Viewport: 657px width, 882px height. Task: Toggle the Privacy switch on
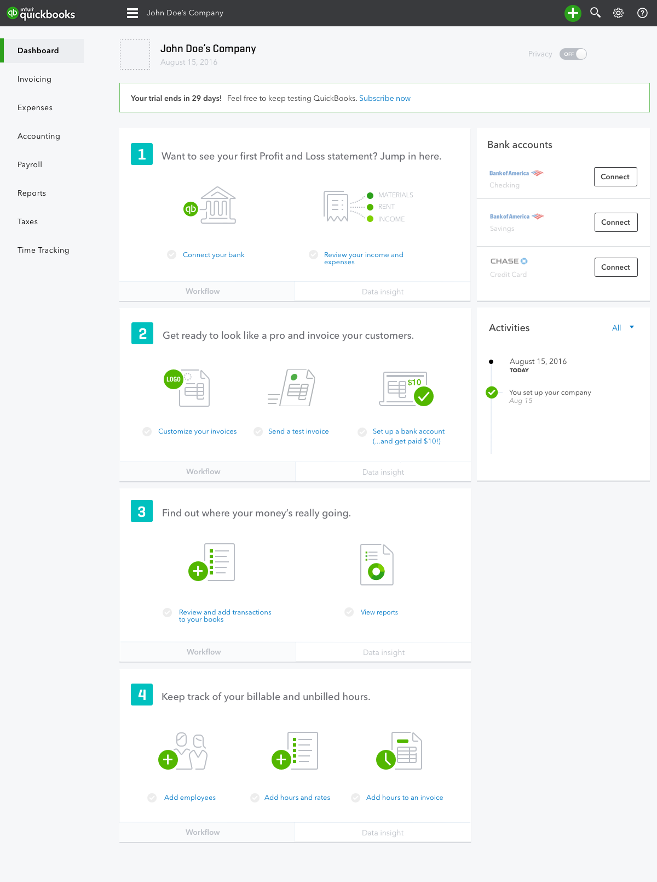pyautogui.click(x=573, y=54)
